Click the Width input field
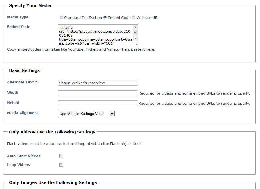This screenshot has width=260, height=189. (98, 93)
